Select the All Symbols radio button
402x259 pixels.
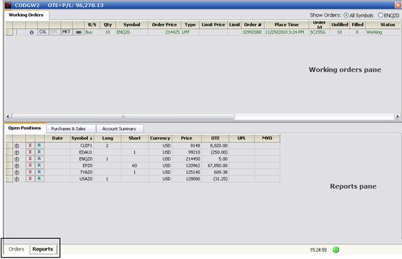click(346, 15)
